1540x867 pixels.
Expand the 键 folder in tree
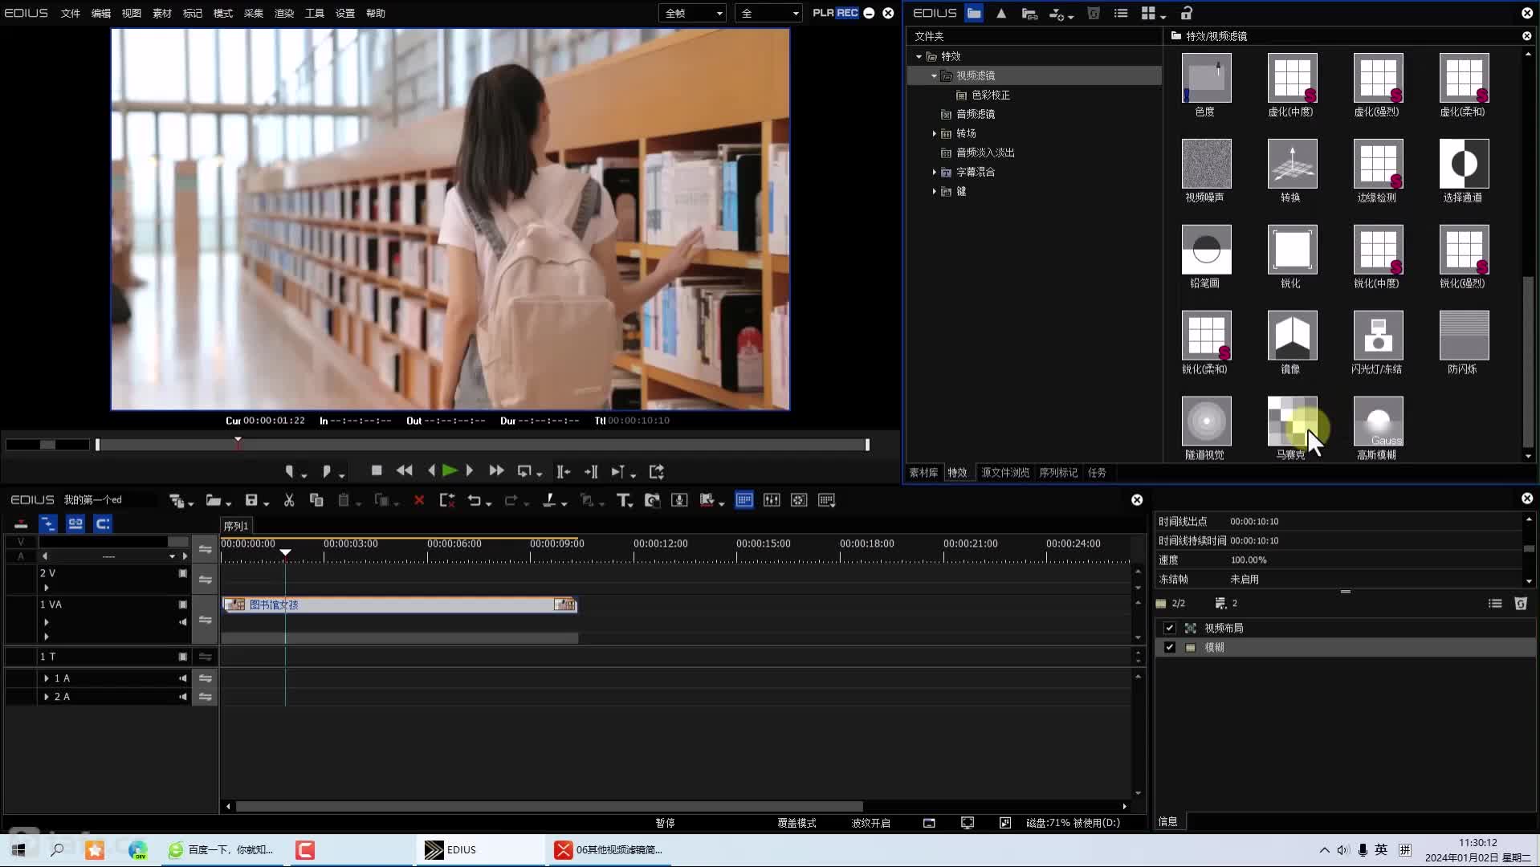tap(934, 191)
